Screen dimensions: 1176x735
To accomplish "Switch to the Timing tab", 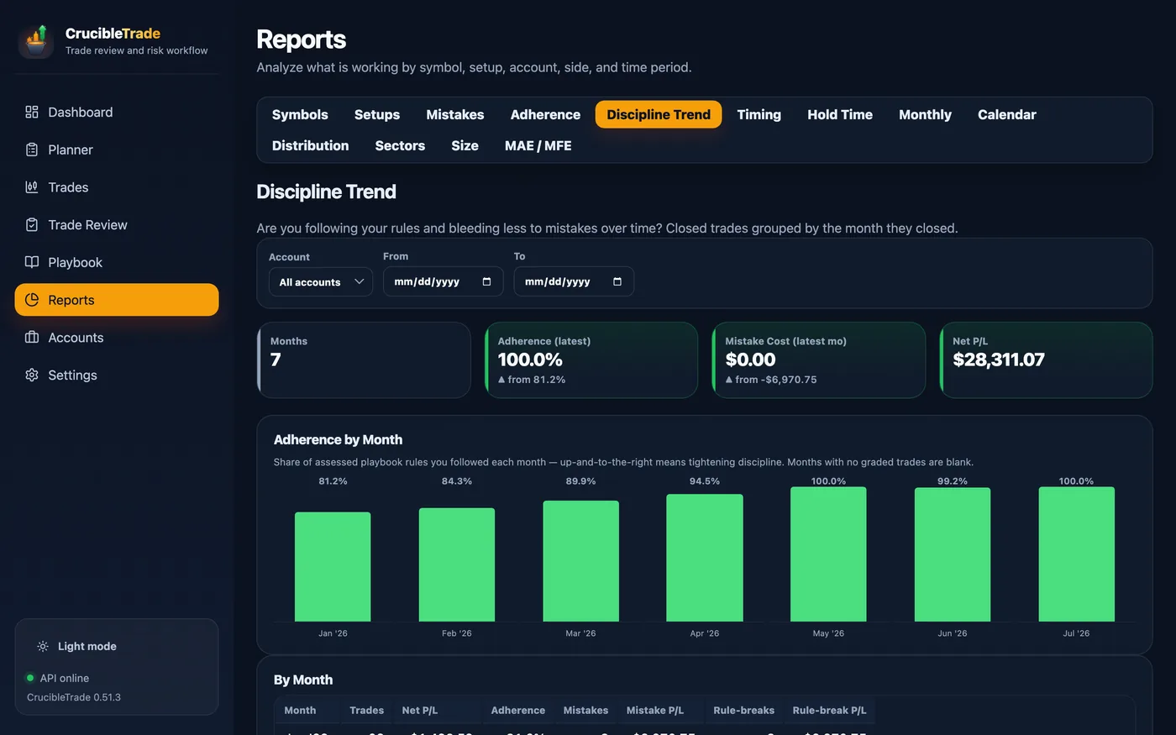I will [759, 114].
